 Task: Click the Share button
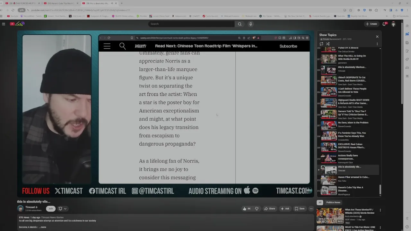(x=270, y=209)
